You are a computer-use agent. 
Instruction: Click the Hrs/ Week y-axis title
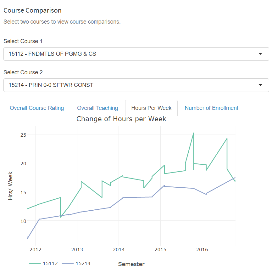[x=11, y=186]
